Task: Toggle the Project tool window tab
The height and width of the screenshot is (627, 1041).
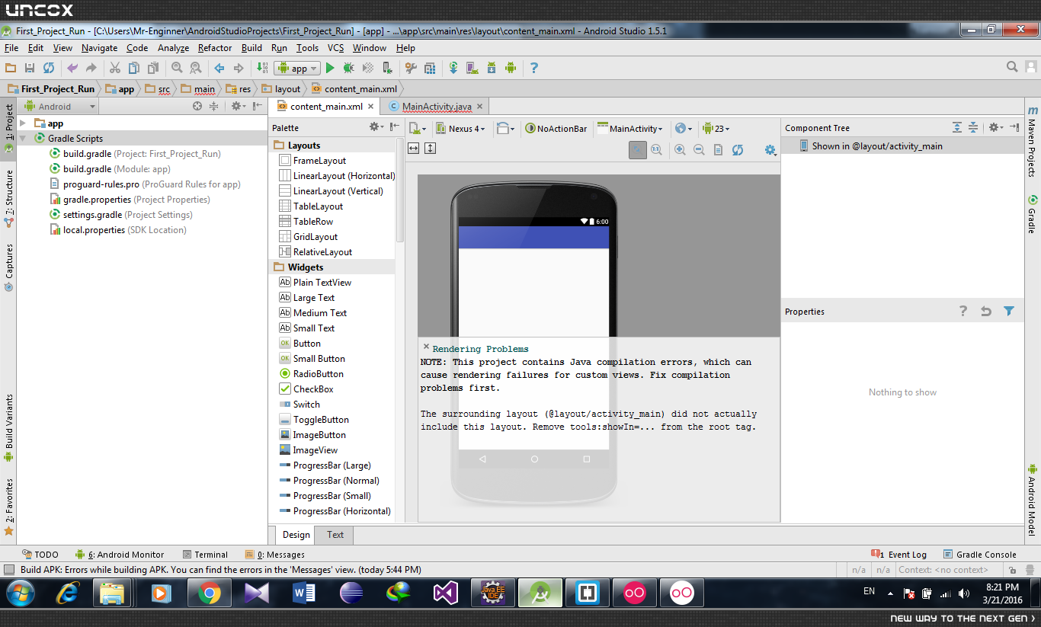Action: click(8, 128)
